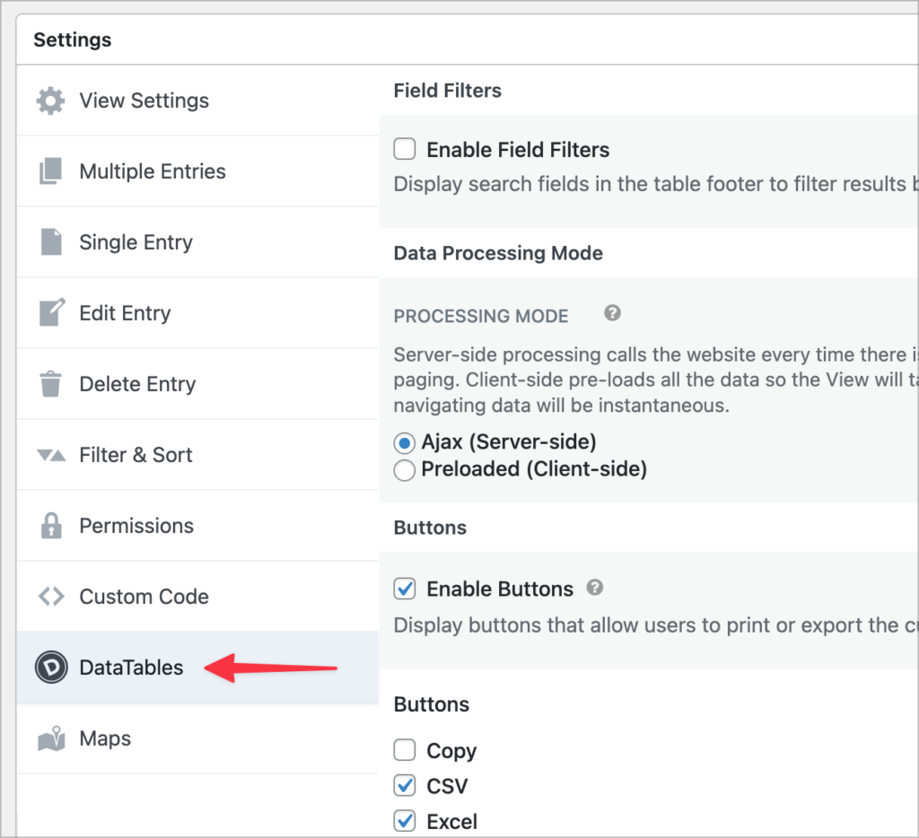Screen dimensions: 919x838
Task: Select the Preloaded (Client-side) processing mode
Action: click(x=404, y=469)
